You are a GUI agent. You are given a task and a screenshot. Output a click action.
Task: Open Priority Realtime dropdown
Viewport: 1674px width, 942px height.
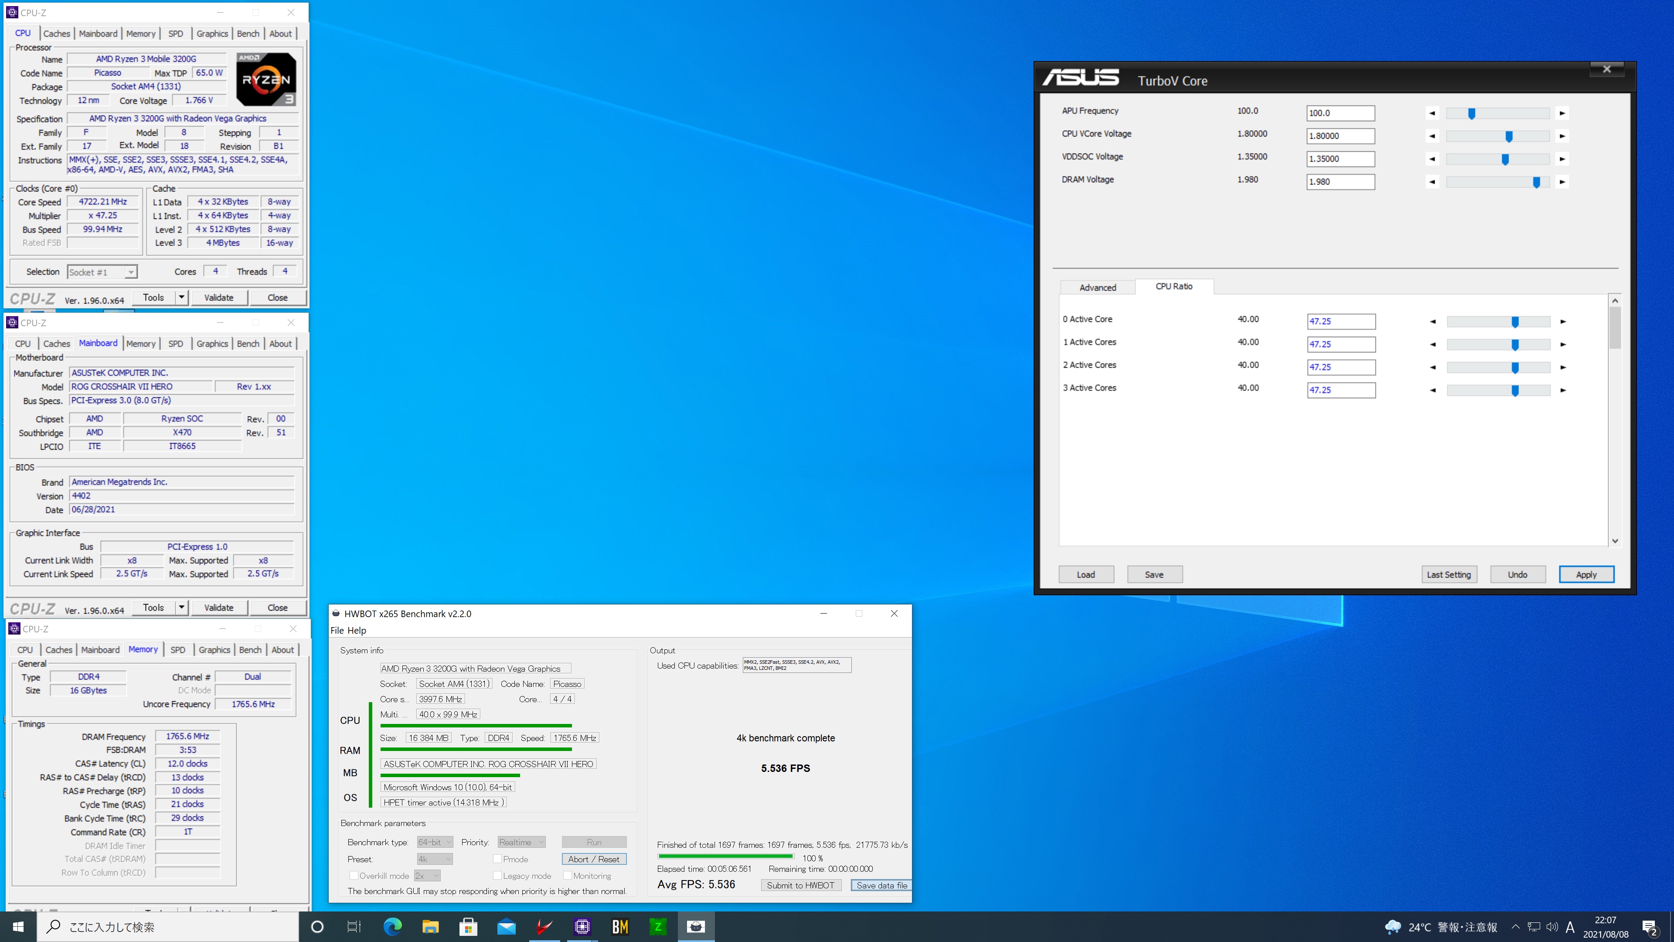tap(521, 842)
